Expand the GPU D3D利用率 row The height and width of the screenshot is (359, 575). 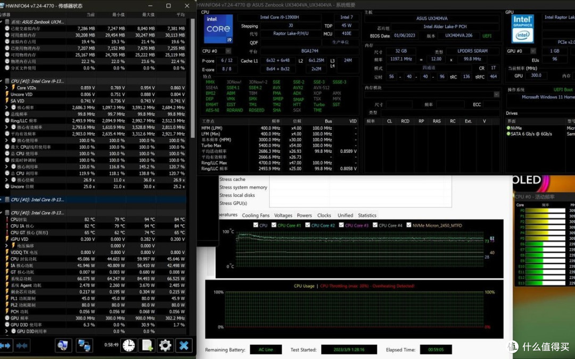(x=6, y=331)
